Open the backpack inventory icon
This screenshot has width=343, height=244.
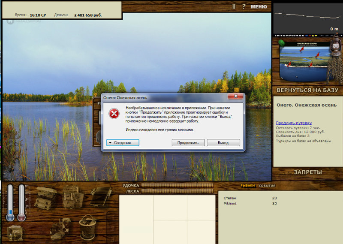coord(73,196)
